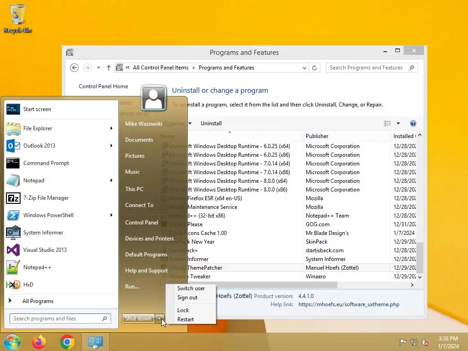Select Firefox ESR (x64 en-US) row
Viewport: 468px width, 351px height.
288,198
